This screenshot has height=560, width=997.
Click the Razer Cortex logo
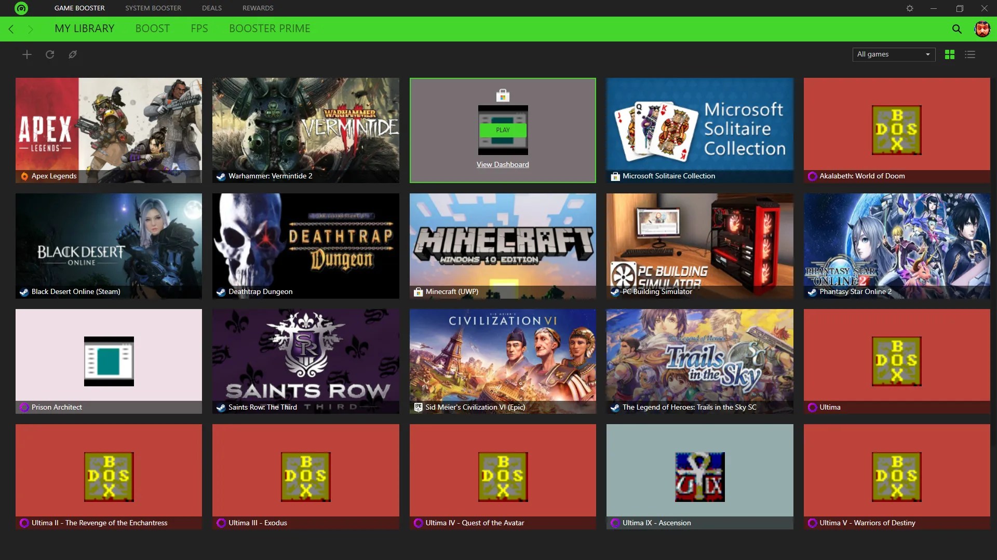tap(21, 8)
